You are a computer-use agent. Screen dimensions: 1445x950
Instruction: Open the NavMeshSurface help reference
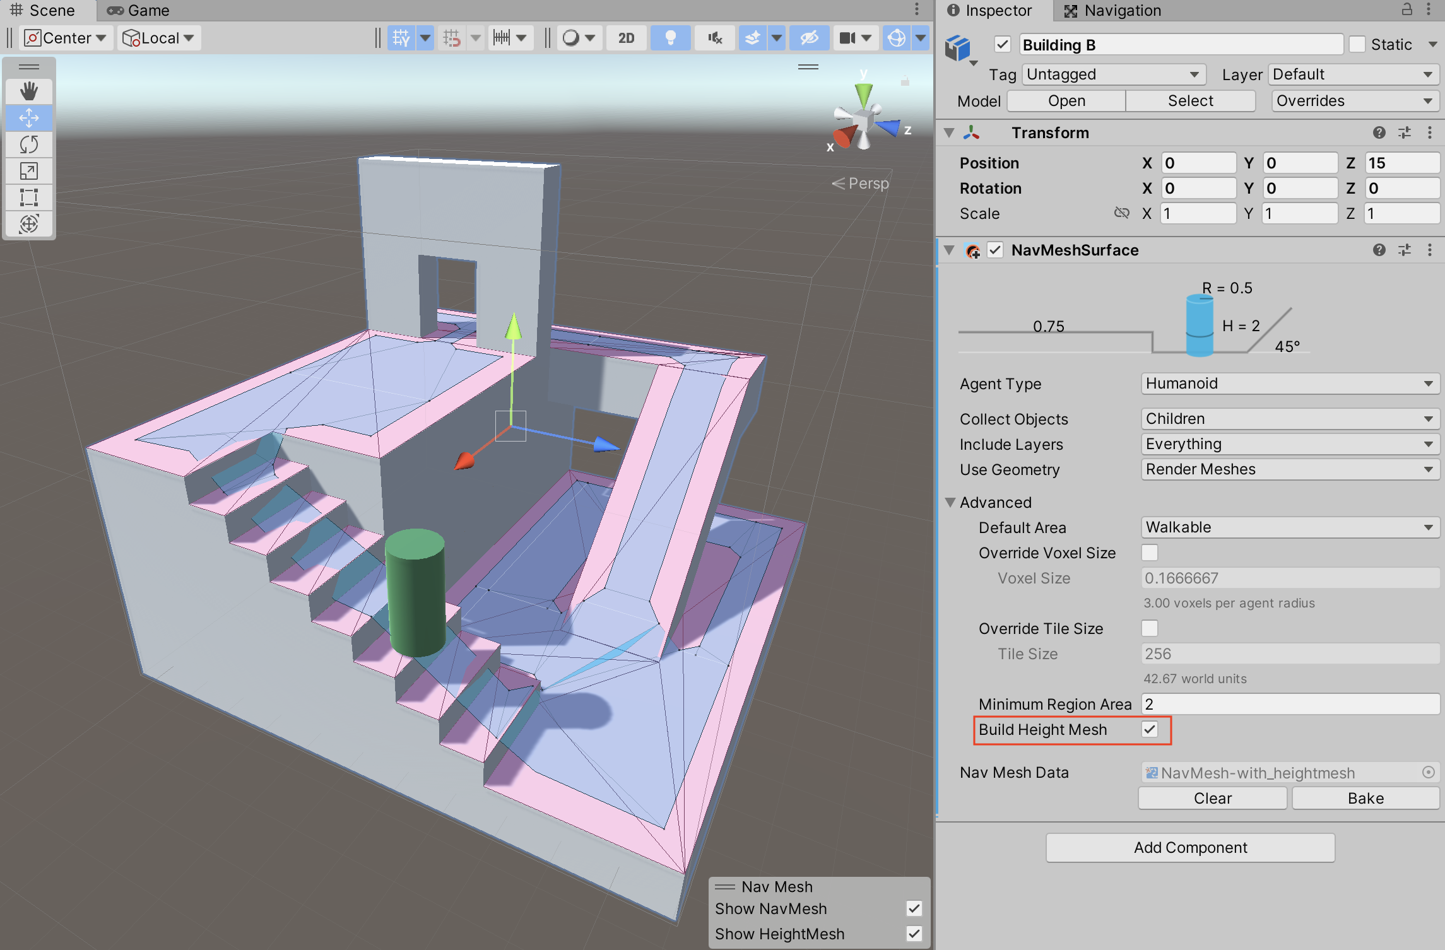(1379, 250)
